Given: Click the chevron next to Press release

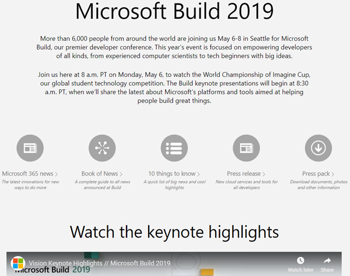Looking at the screenshot, I should click(264, 174).
